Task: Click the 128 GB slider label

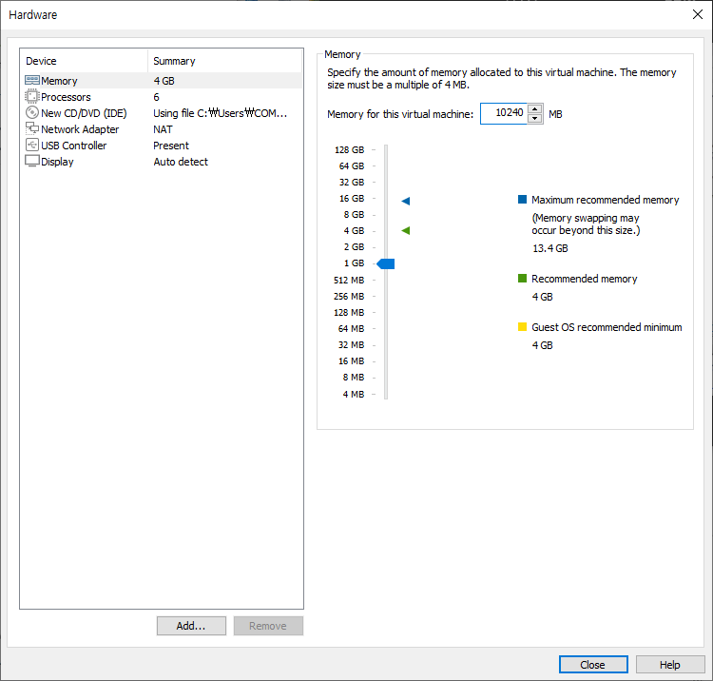Action: pos(350,149)
